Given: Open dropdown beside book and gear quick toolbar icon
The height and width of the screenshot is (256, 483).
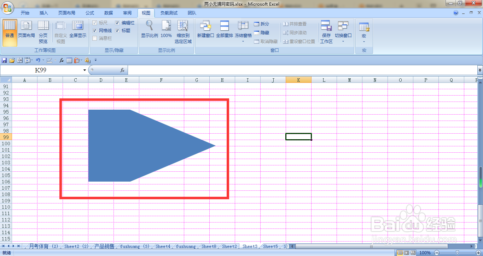Looking at the screenshot, I should 82,61.
